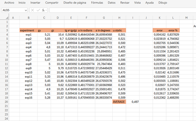The height and width of the screenshot is (121, 196).
Task: Select row 3 header
Action: tap(5, 30)
